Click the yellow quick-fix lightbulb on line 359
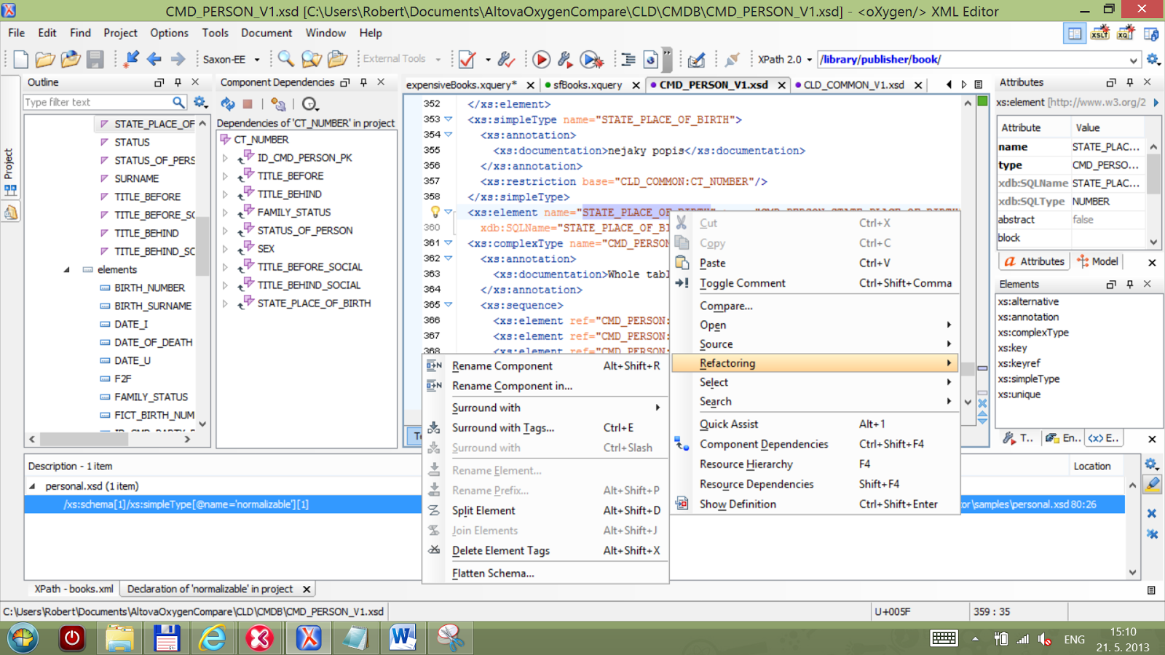This screenshot has width=1165, height=655. (435, 212)
